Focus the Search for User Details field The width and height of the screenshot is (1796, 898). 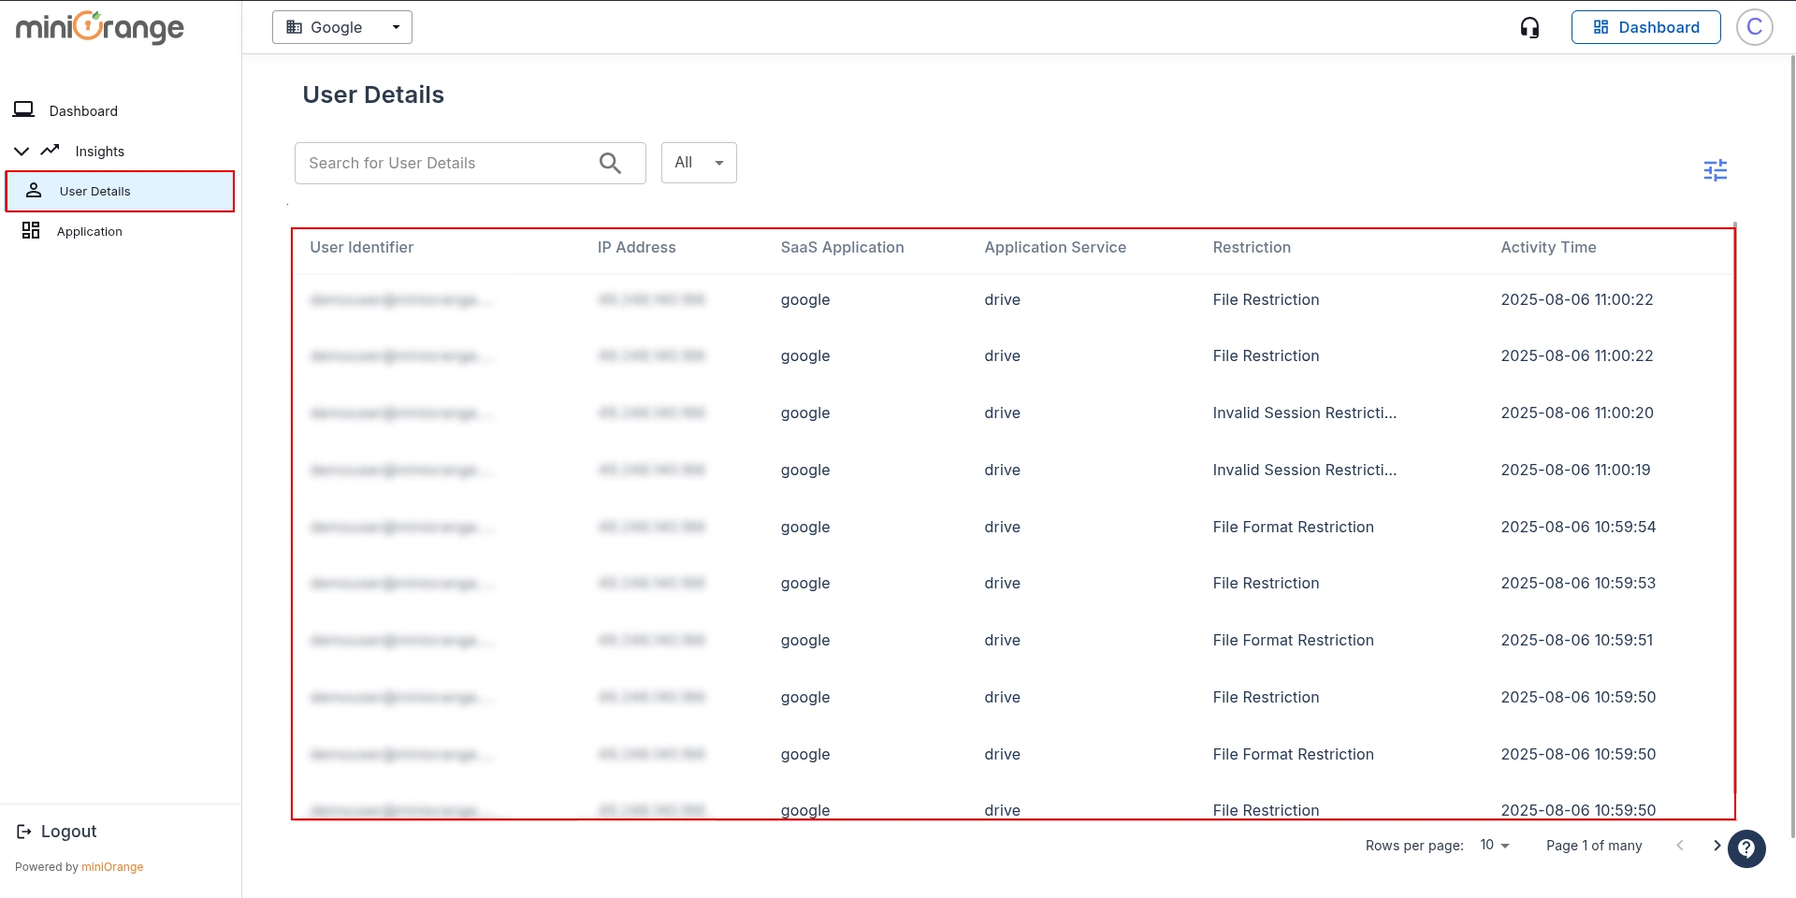[470, 163]
